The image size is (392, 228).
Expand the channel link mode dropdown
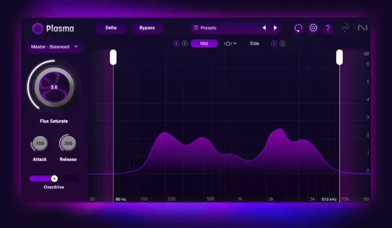[x=231, y=43]
